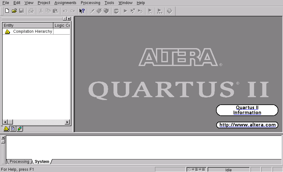Click the chip with clock timing icon
This screenshot has width=283, height=172.
click(x=107, y=11)
